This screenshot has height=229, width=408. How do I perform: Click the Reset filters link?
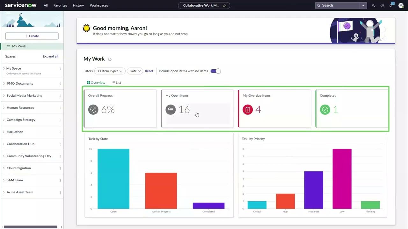[149, 71]
